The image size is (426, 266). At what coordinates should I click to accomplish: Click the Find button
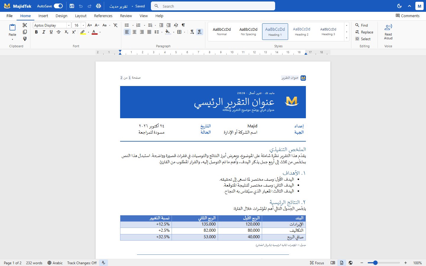(362, 25)
